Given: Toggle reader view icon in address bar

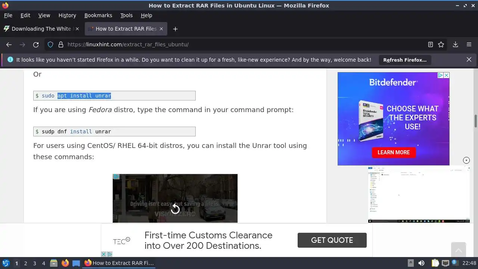Looking at the screenshot, I should 431,44.
